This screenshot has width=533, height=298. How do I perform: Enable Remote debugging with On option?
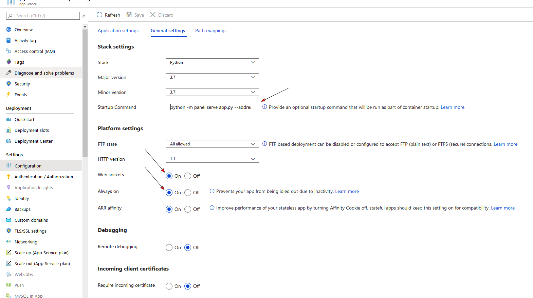[169, 247]
